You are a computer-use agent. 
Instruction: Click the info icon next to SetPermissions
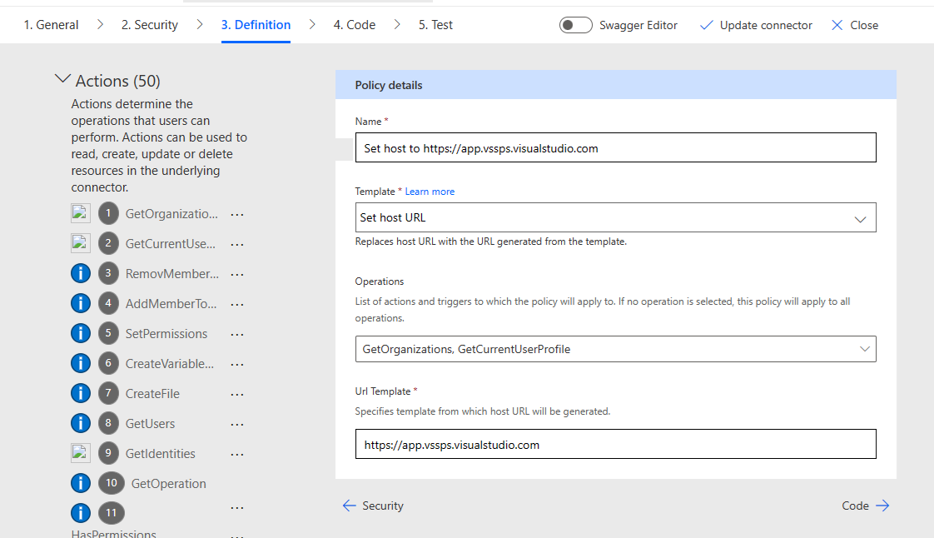(x=81, y=333)
